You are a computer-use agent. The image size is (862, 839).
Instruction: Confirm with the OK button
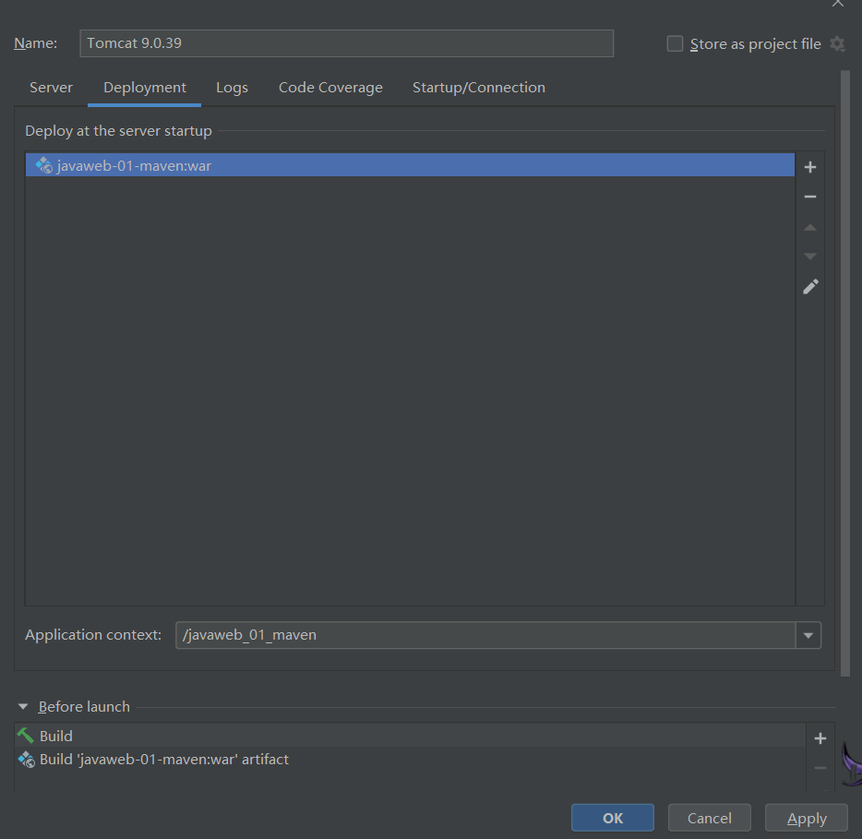coord(613,818)
